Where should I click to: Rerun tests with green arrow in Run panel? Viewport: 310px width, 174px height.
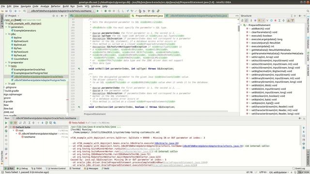tap(6, 123)
